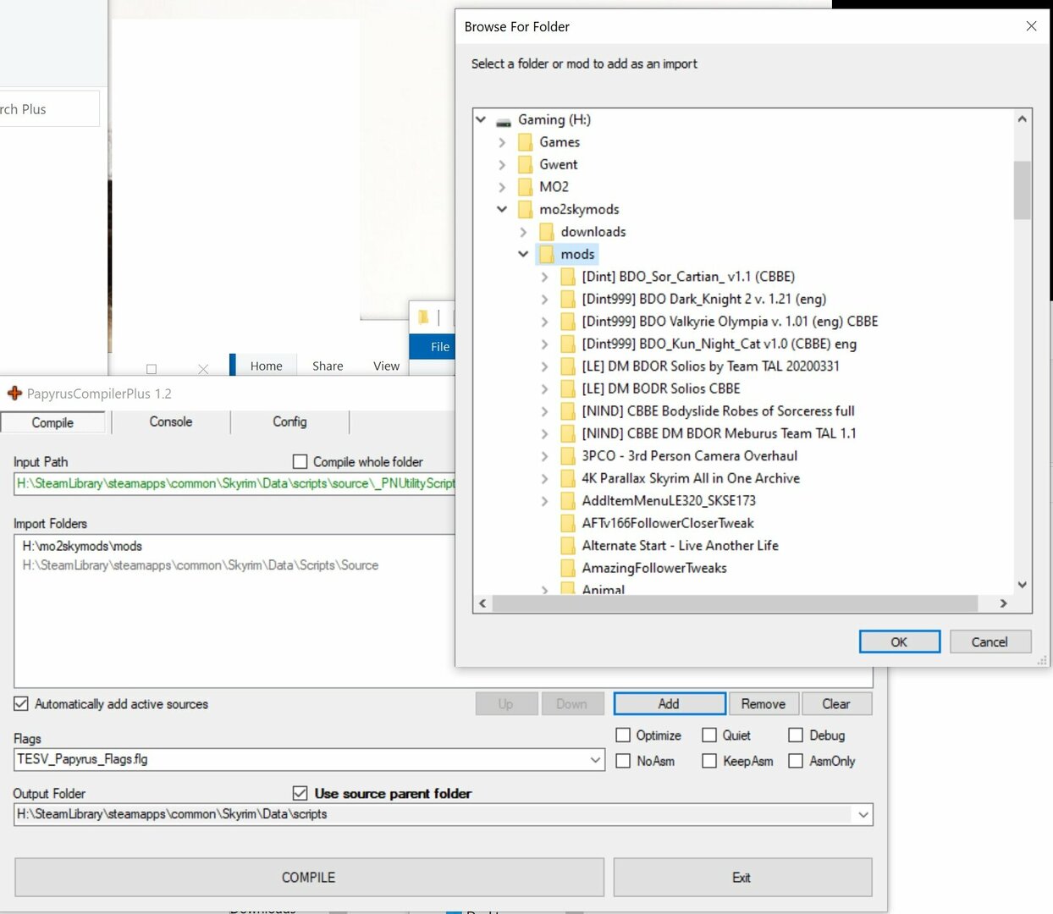Collapse the Gaming (H:) drive node
This screenshot has width=1053, height=914.
pyautogui.click(x=481, y=119)
